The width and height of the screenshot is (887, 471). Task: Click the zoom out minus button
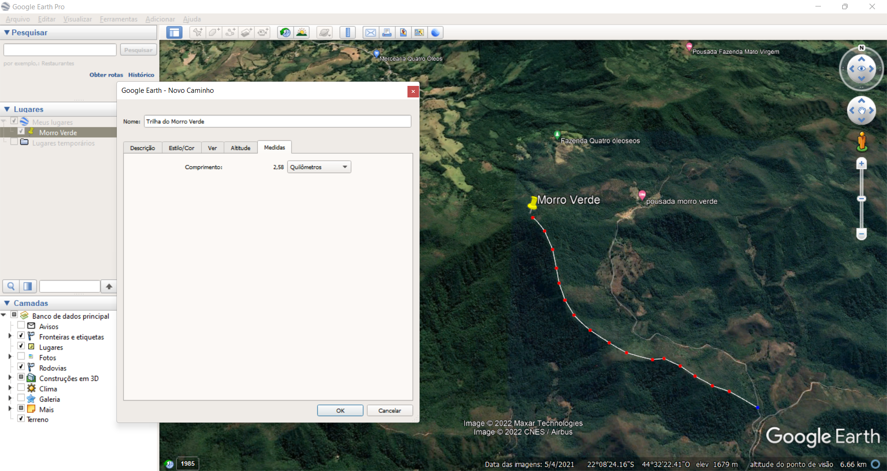[861, 234]
